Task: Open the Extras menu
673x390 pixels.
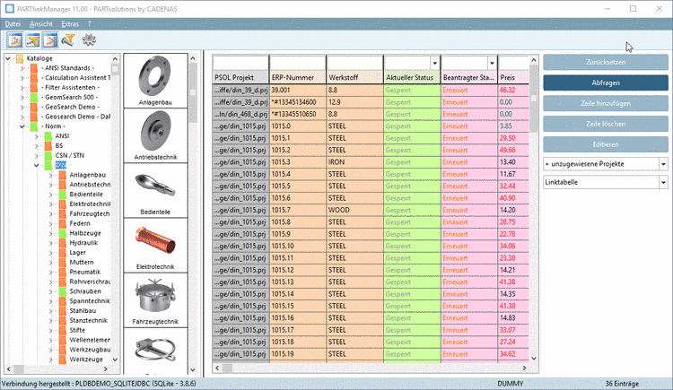Action: pos(70,24)
